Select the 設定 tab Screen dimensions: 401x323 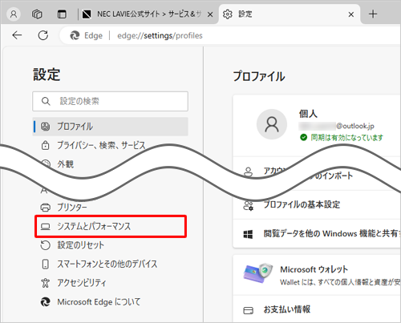click(x=289, y=14)
